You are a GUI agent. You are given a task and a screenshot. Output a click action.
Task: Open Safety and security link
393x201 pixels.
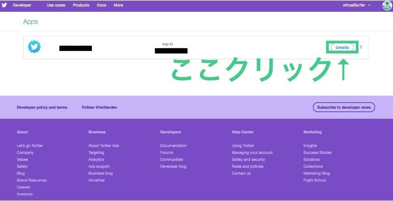point(248,160)
